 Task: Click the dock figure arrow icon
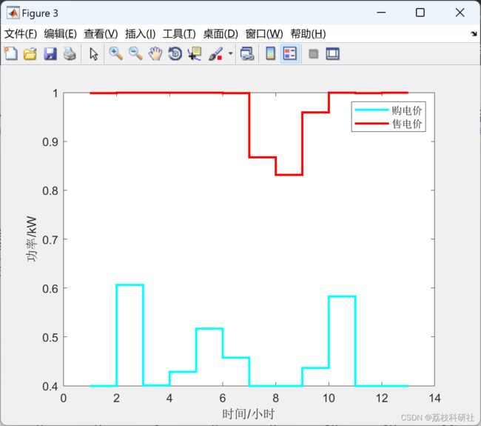tap(474, 34)
